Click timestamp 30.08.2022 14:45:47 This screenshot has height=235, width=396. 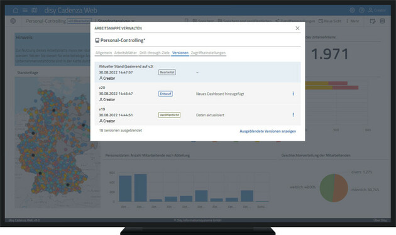[x=116, y=94]
